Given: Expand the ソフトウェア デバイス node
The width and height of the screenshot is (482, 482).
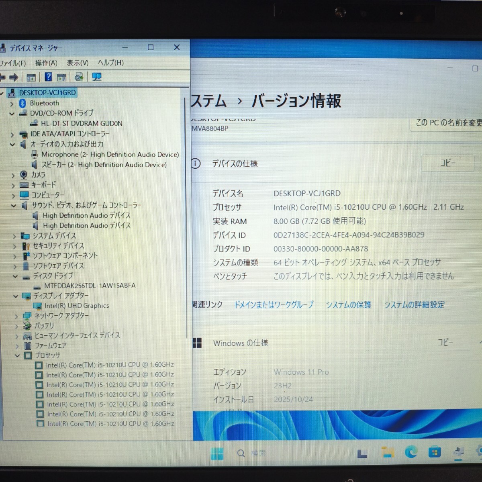Looking at the screenshot, I should 15,266.
